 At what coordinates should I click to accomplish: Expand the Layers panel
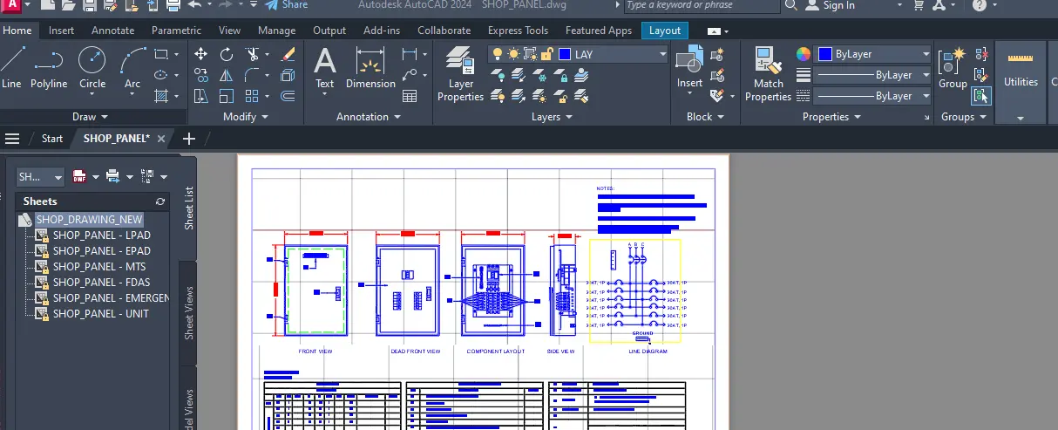pyautogui.click(x=552, y=116)
